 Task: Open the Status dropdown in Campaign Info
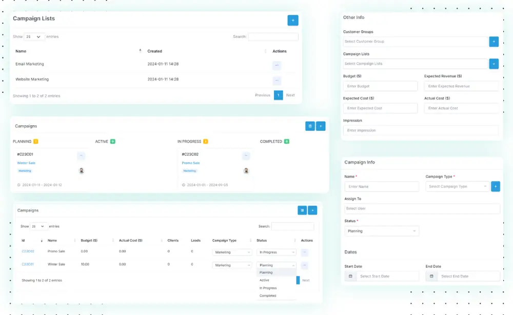[x=381, y=231]
